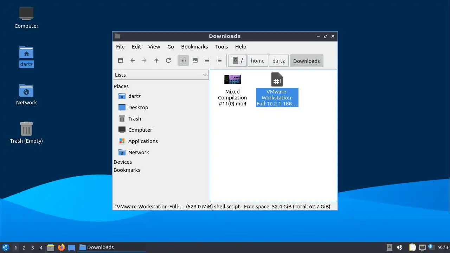Click the 9:23 clock
The height and width of the screenshot is (253, 450).
443,247
